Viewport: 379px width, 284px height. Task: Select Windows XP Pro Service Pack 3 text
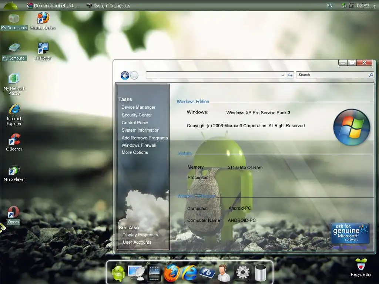(x=258, y=113)
